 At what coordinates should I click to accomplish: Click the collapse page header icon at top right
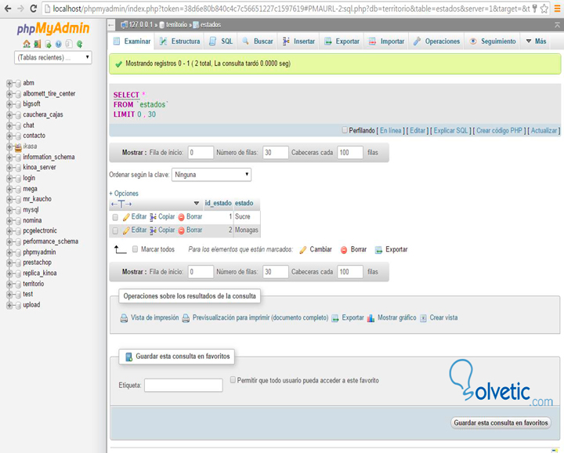(557, 25)
